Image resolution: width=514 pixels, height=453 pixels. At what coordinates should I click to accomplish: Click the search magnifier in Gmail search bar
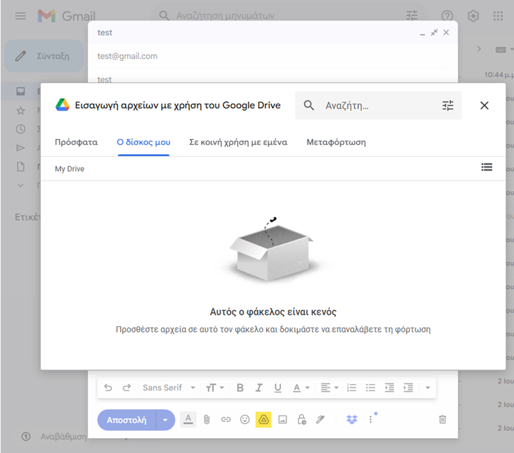tap(164, 15)
